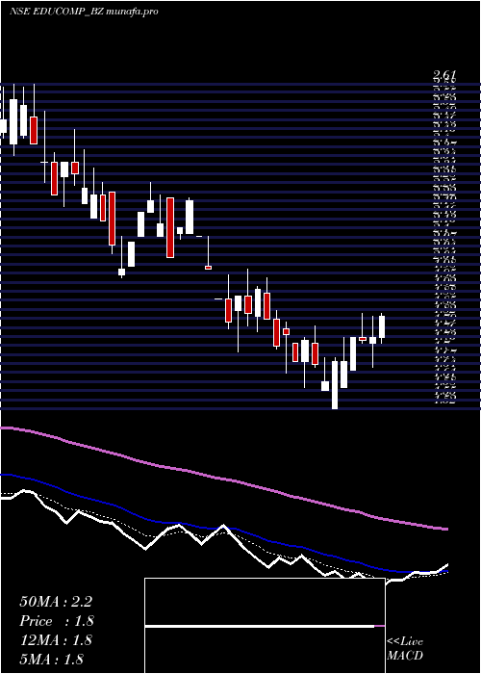Click the NSE EDUCOMP_BZ munafa.pro chart title
481x674 pixels.
(84, 12)
